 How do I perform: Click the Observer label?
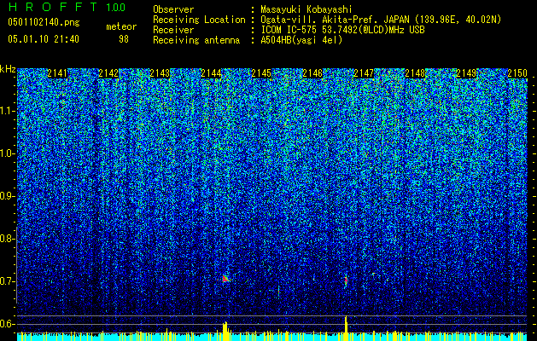[x=173, y=9]
